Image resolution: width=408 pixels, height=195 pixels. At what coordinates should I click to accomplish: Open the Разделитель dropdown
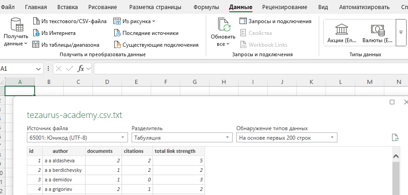(182, 137)
